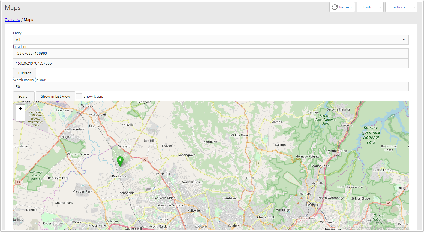Enable the Show Users checkbox
The height and width of the screenshot is (232, 424).
point(79,96)
